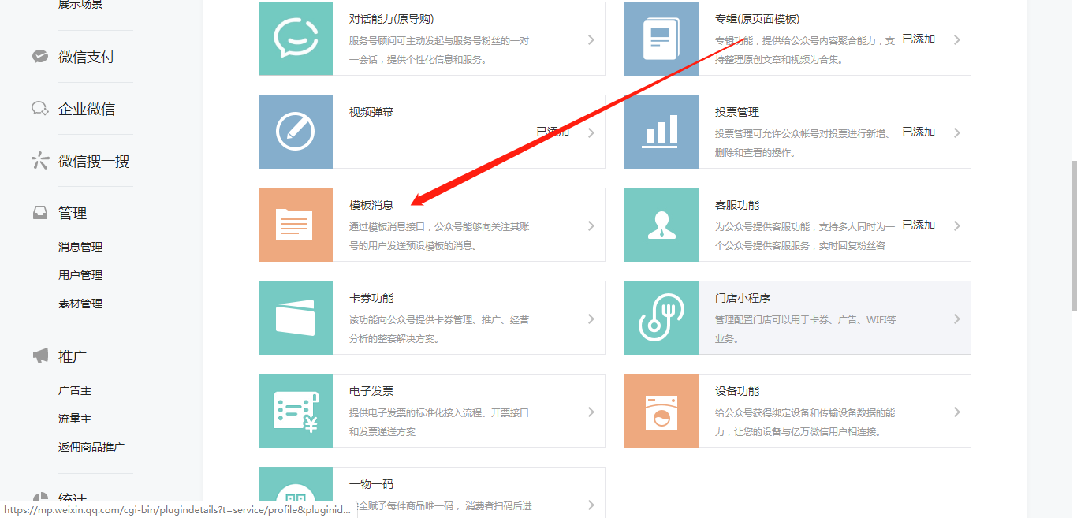Open 微信支付 in the sidebar
This screenshot has height=518, width=1077.
87,57
